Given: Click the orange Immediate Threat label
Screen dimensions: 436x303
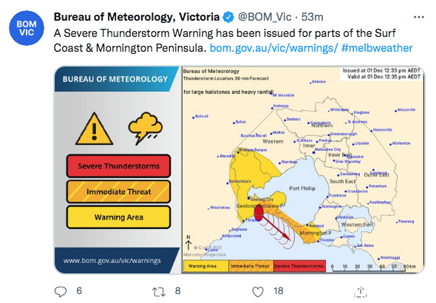Looking at the screenshot, I should [118, 191].
